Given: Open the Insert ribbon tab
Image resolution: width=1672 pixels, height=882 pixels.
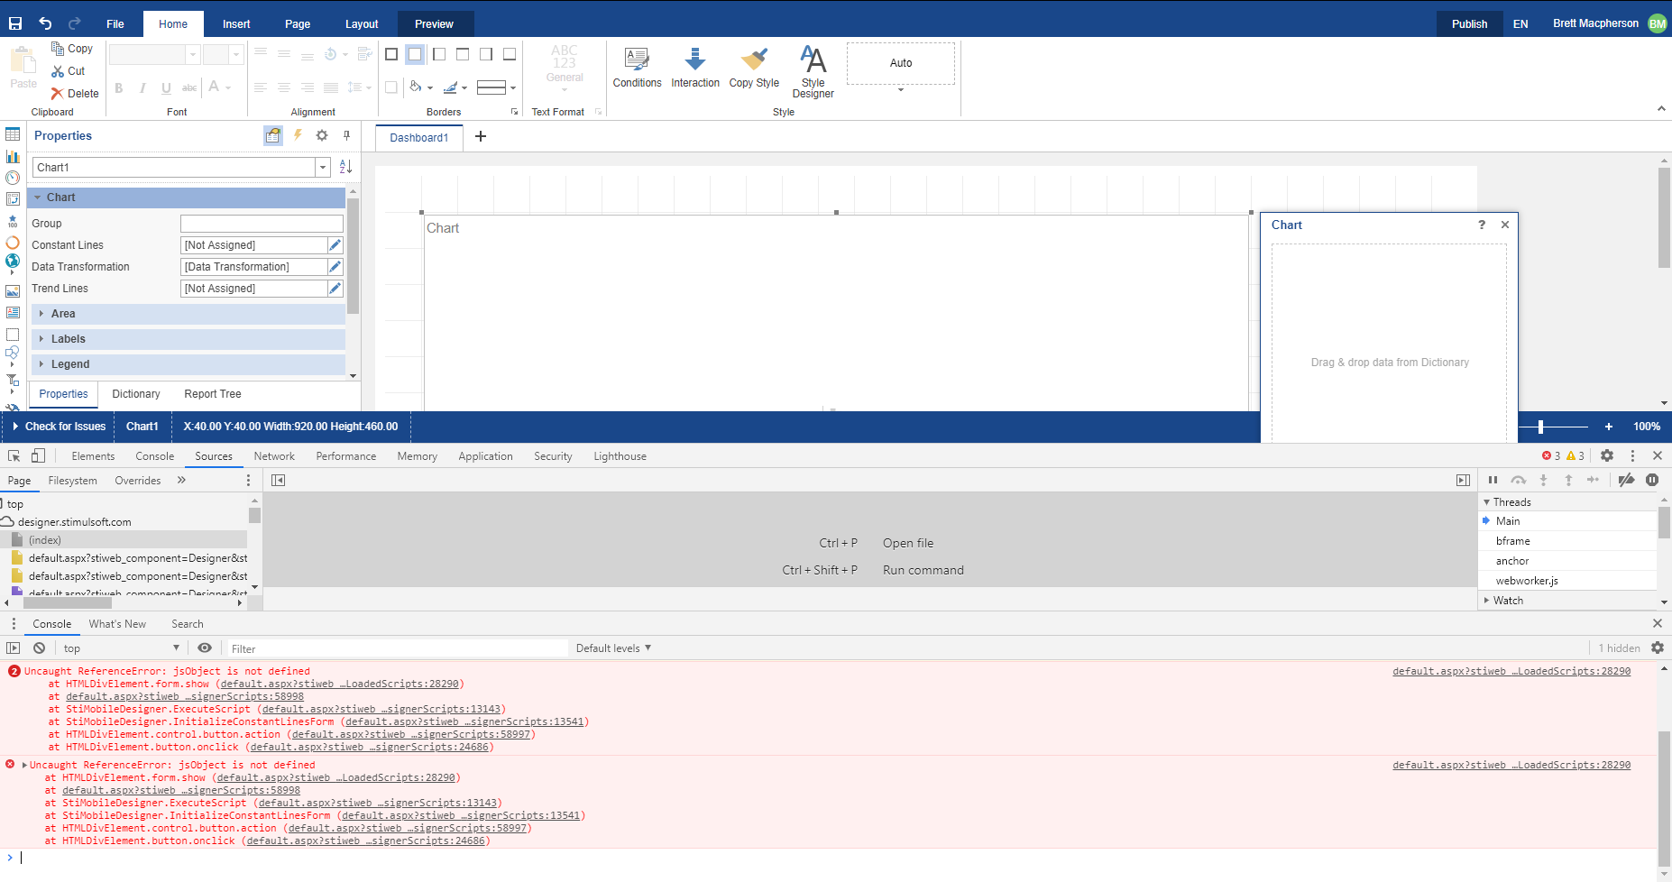Looking at the screenshot, I should point(236,24).
